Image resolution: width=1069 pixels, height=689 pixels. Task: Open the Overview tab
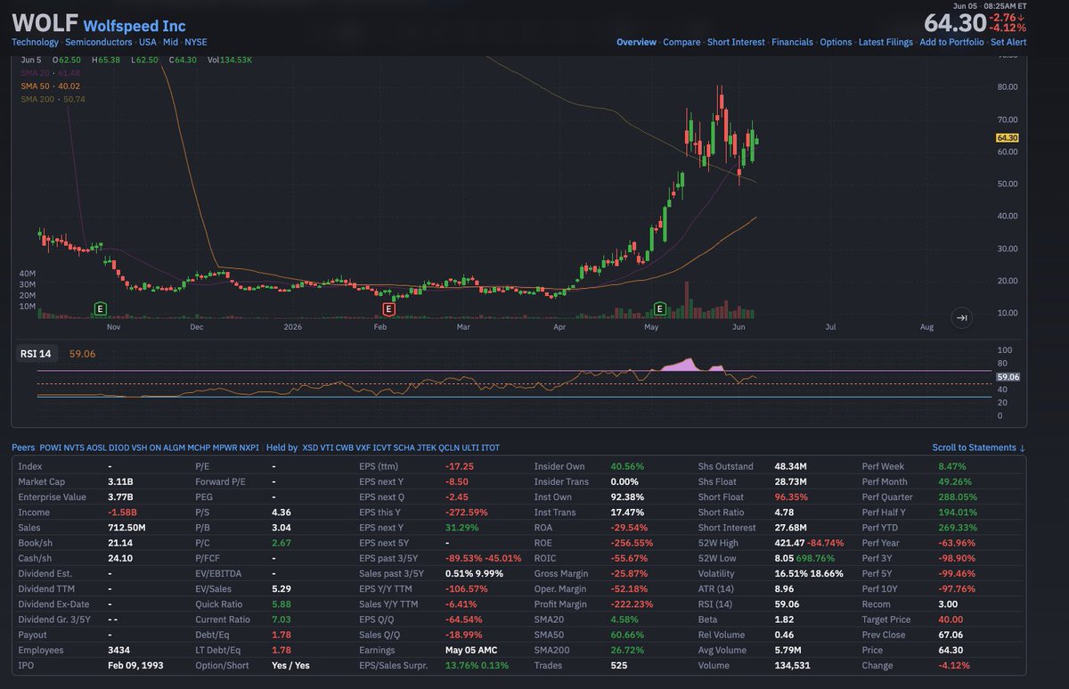point(636,42)
